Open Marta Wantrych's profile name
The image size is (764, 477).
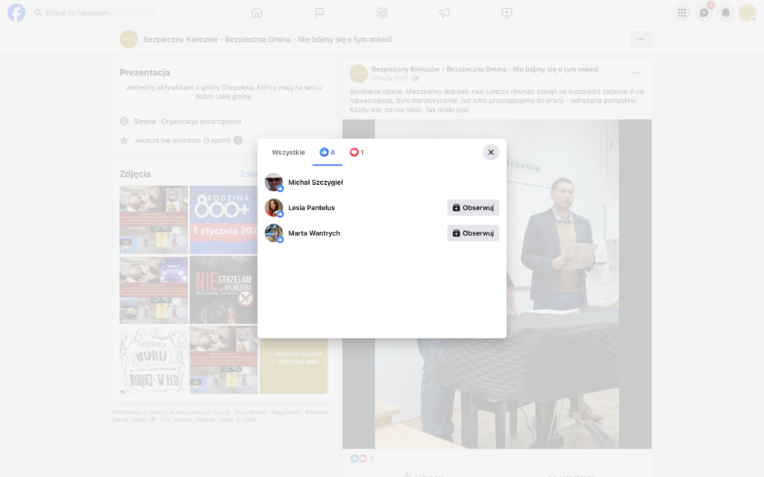coord(314,233)
